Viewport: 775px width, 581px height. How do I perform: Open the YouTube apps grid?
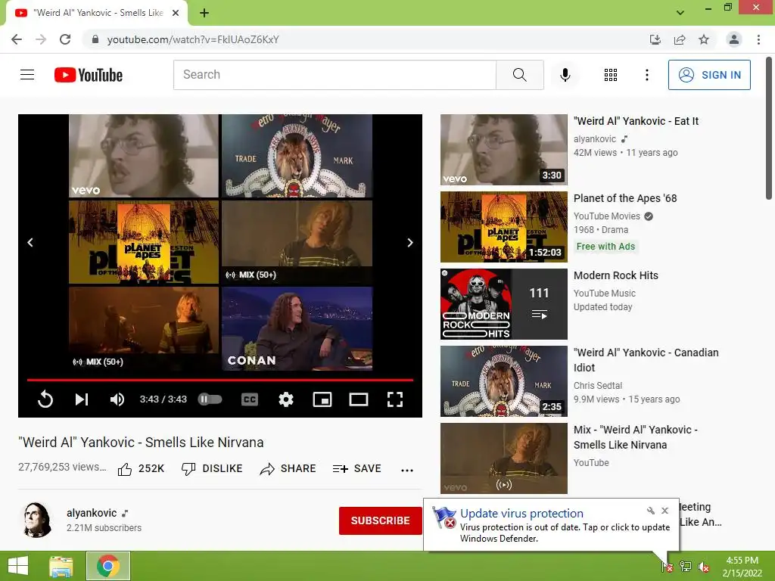[x=611, y=75]
